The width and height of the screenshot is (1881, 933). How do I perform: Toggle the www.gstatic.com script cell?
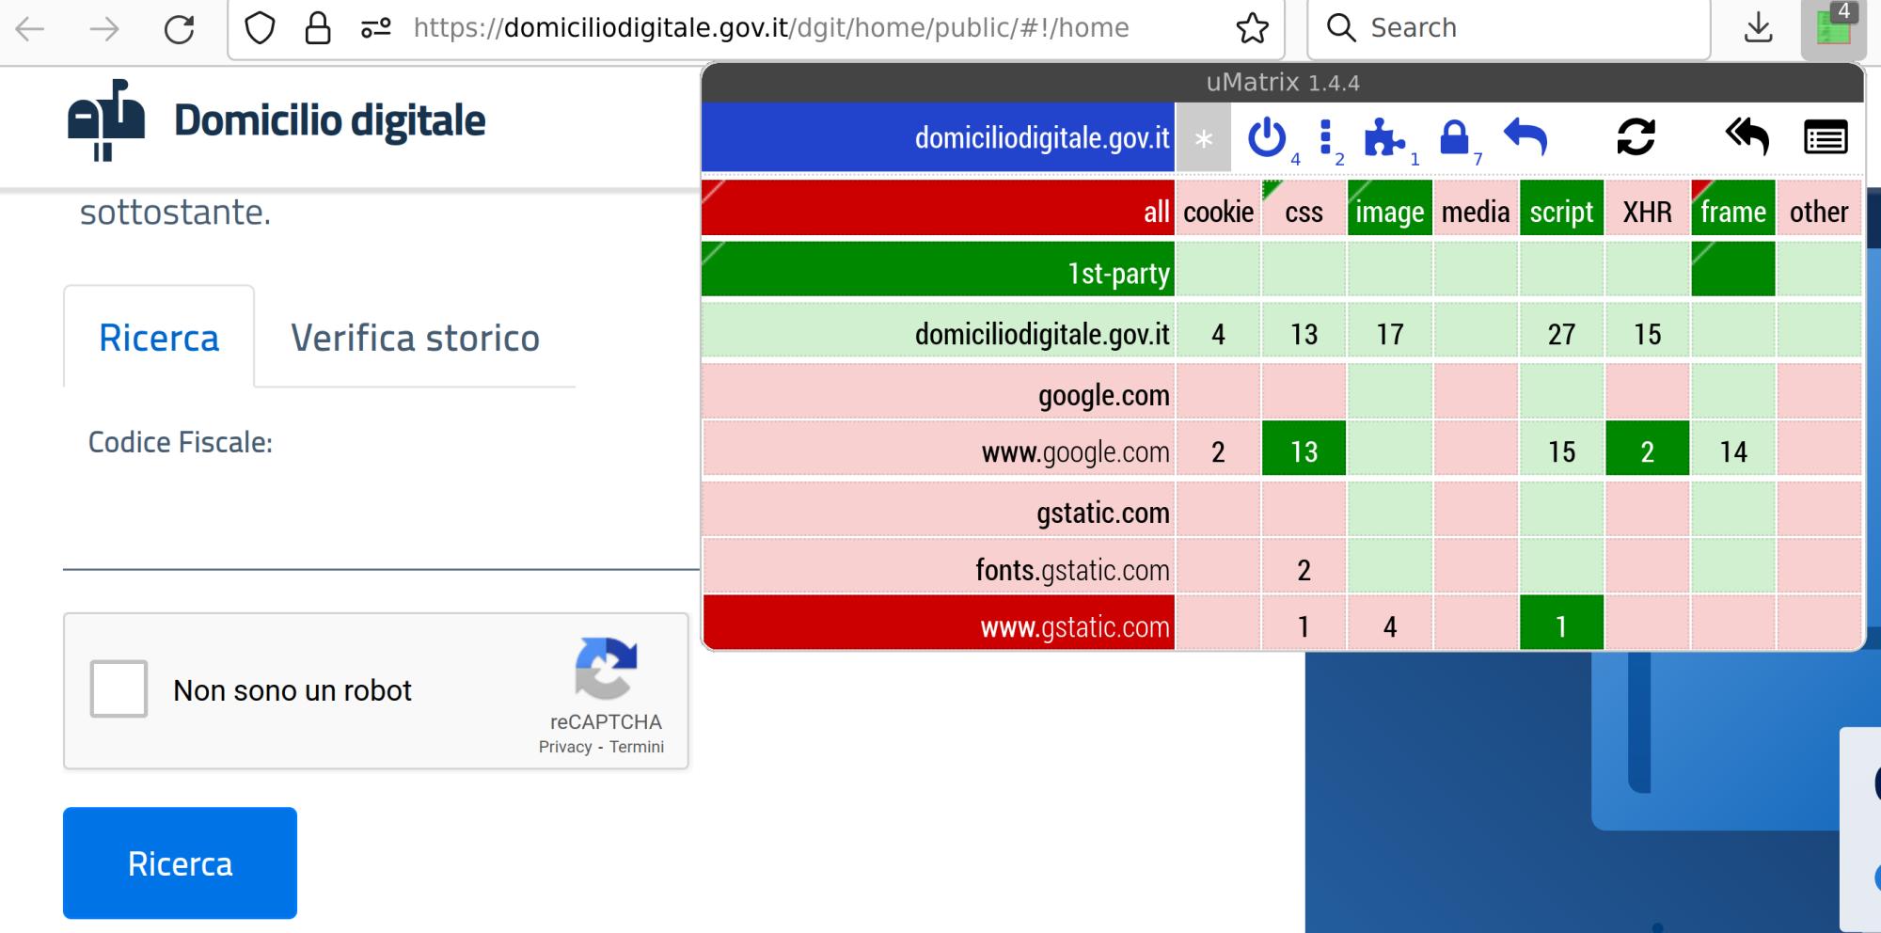click(1561, 625)
